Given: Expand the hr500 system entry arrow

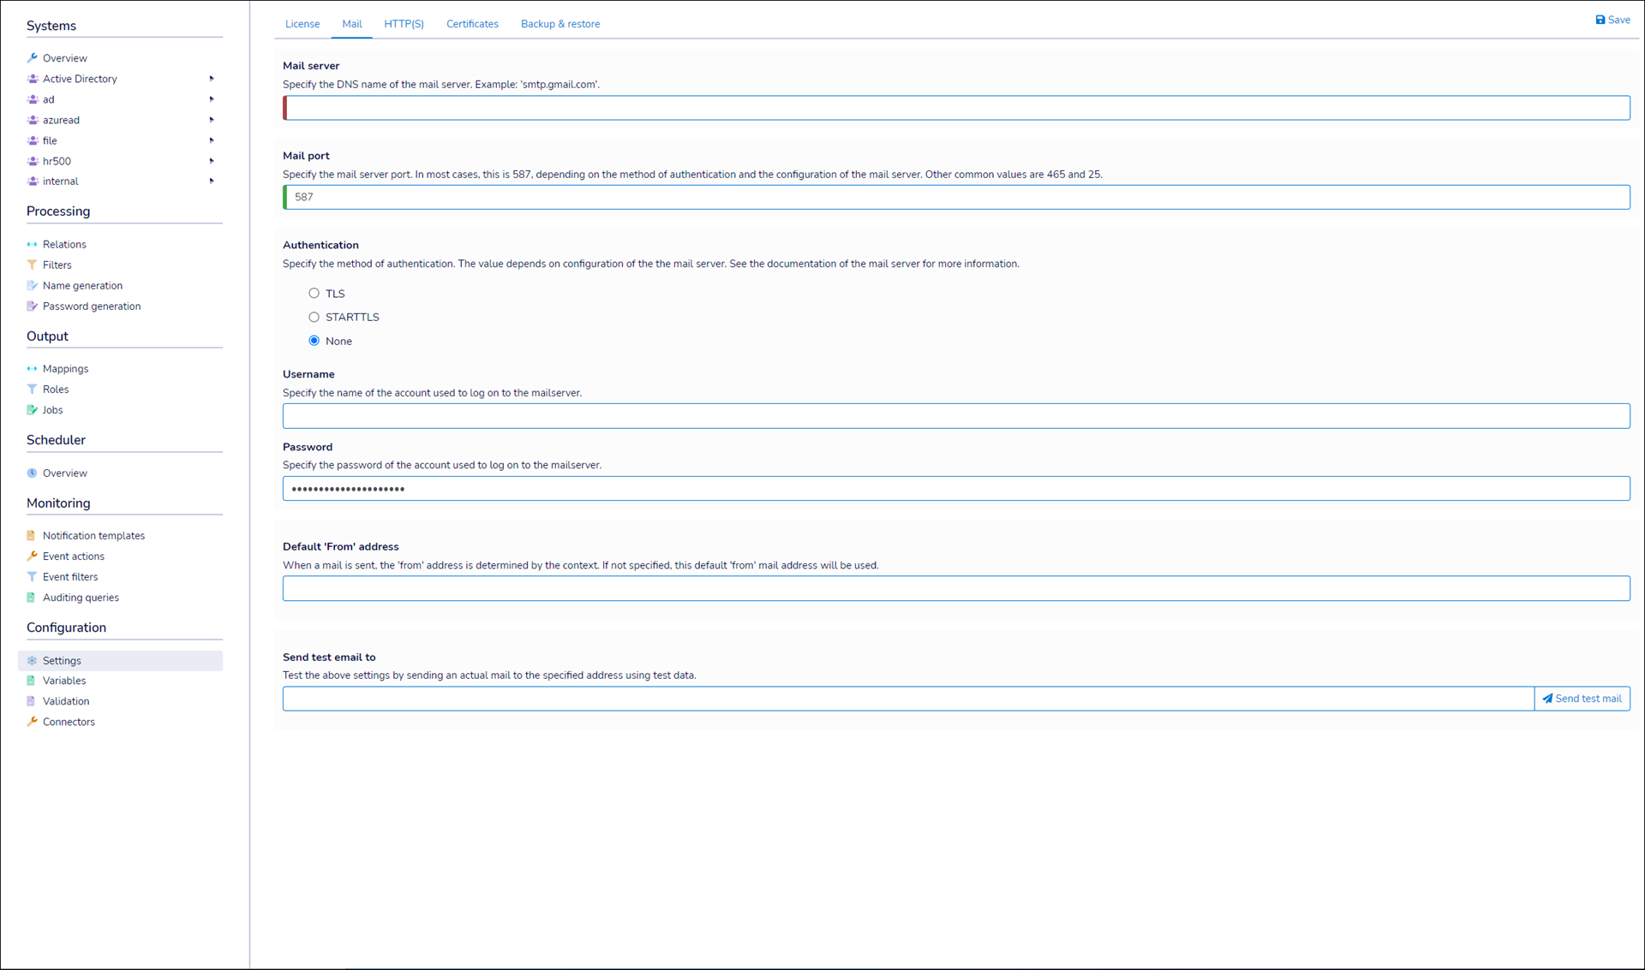Looking at the screenshot, I should pos(212,161).
